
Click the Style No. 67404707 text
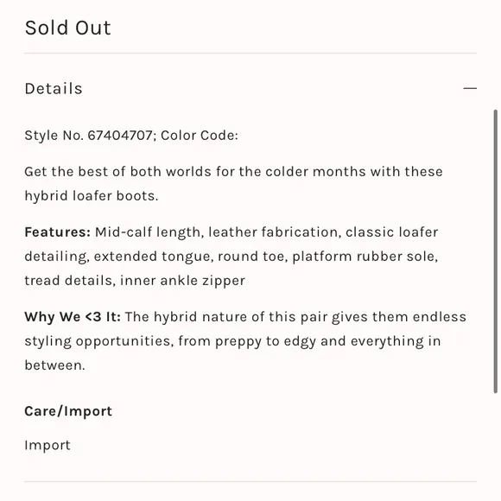[x=88, y=136]
